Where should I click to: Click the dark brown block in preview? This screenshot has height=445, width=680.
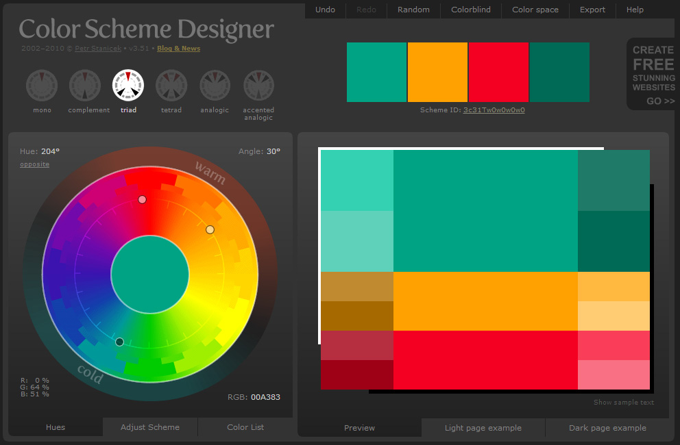[357, 316]
